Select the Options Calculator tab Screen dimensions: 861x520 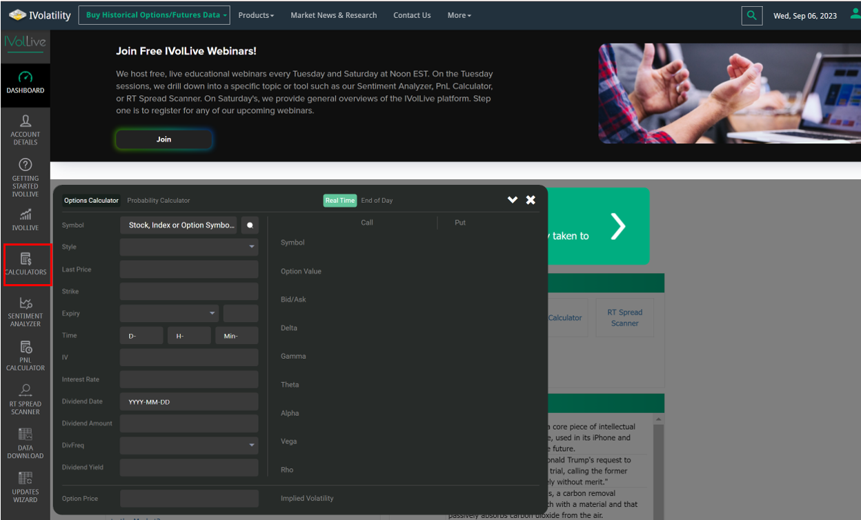click(x=91, y=201)
